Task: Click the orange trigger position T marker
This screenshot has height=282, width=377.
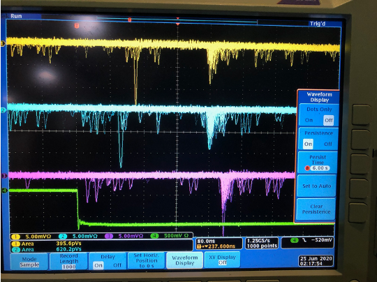Action: pyautogui.click(x=77, y=26)
